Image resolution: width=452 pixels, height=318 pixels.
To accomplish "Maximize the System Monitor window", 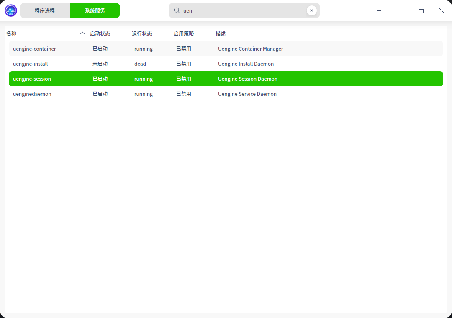I will (x=421, y=10).
